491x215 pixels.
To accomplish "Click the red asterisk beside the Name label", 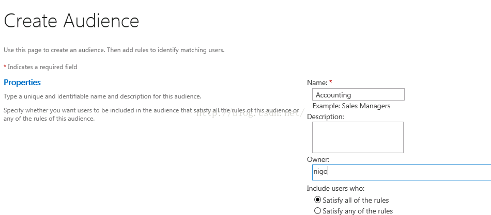I will tap(330, 82).
